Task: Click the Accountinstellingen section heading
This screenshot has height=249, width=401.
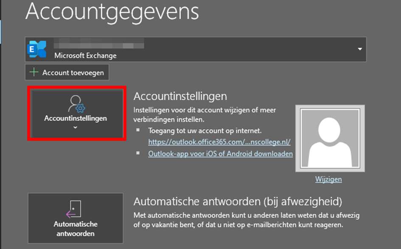Action: point(180,96)
